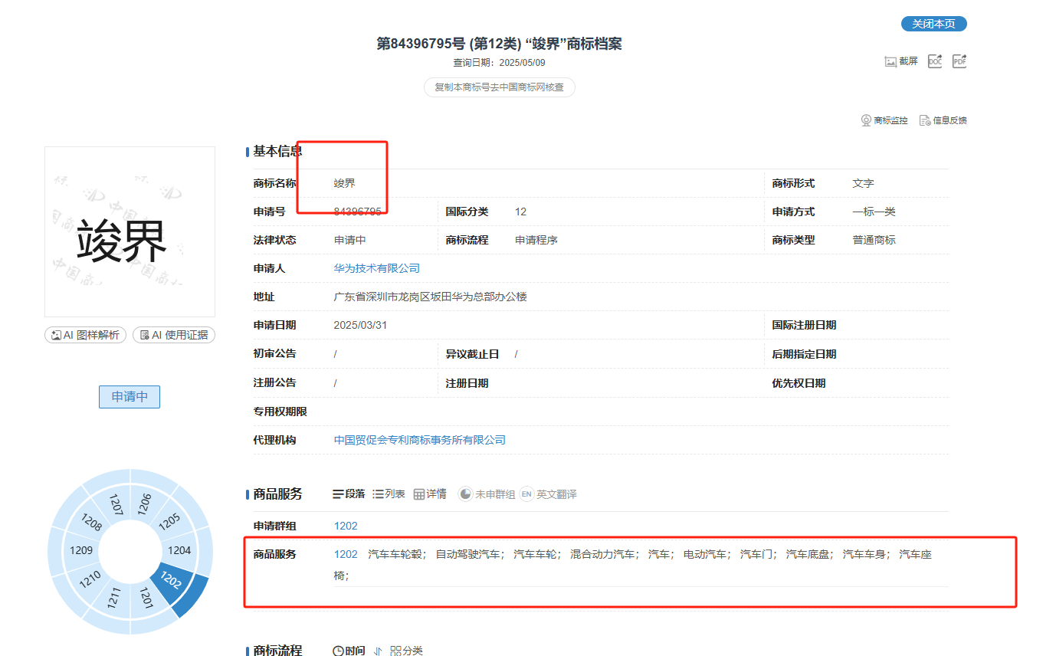Image resolution: width=1043 pixels, height=656 pixels.
Task: Select segment 1210 in donut chart
Action: tap(90, 579)
